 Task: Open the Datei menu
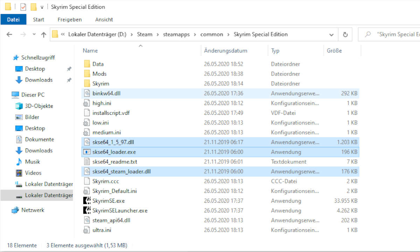[x=13, y=20]
